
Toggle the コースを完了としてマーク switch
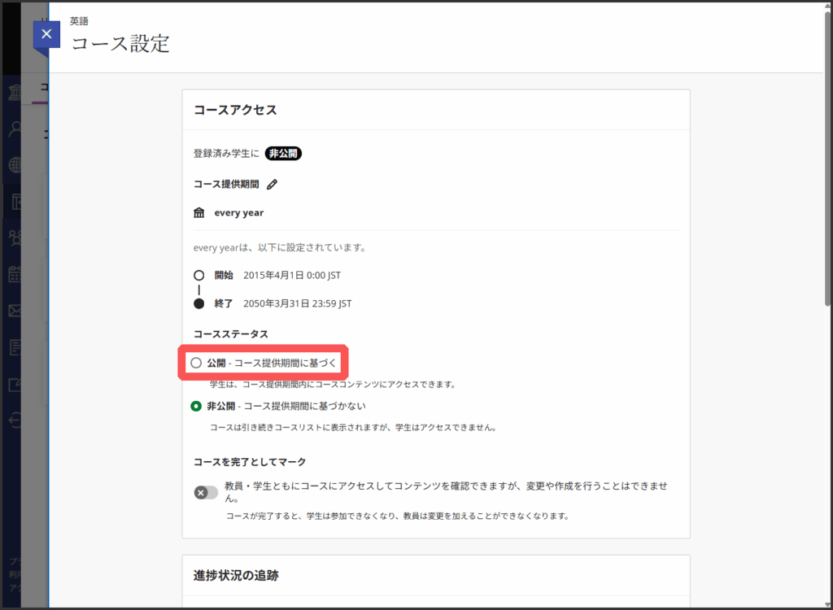pyautogui.click(x=206, y=492)
